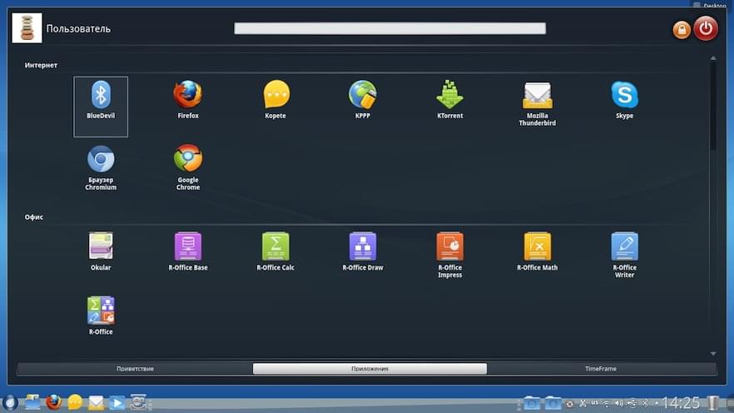734x413 pixels.
Task: Click the USB device notifier icon
Action: (632, 403)
